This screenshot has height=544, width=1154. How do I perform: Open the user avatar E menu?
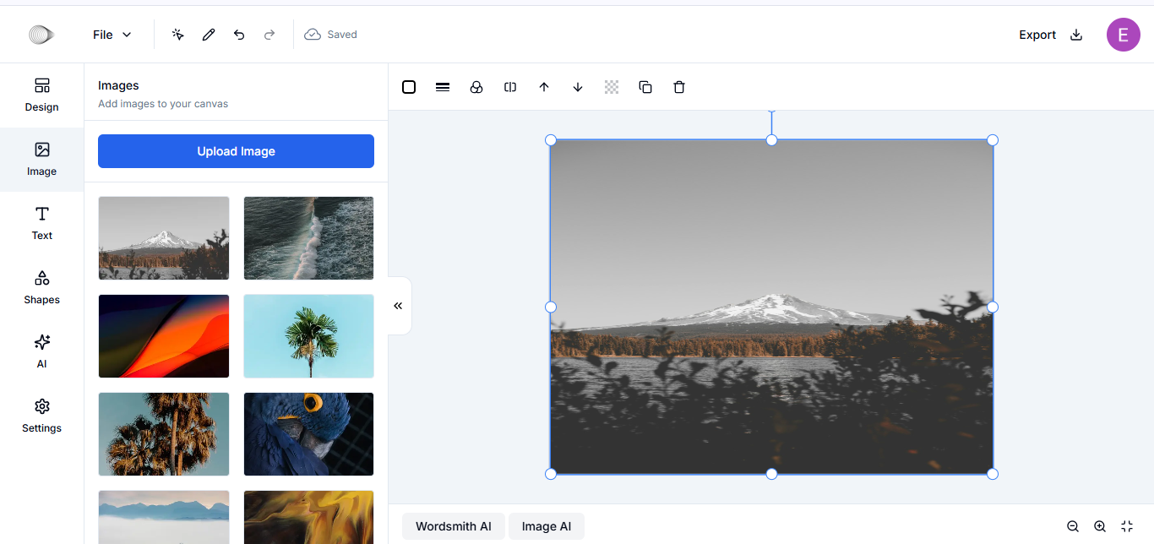[1124, 35]
